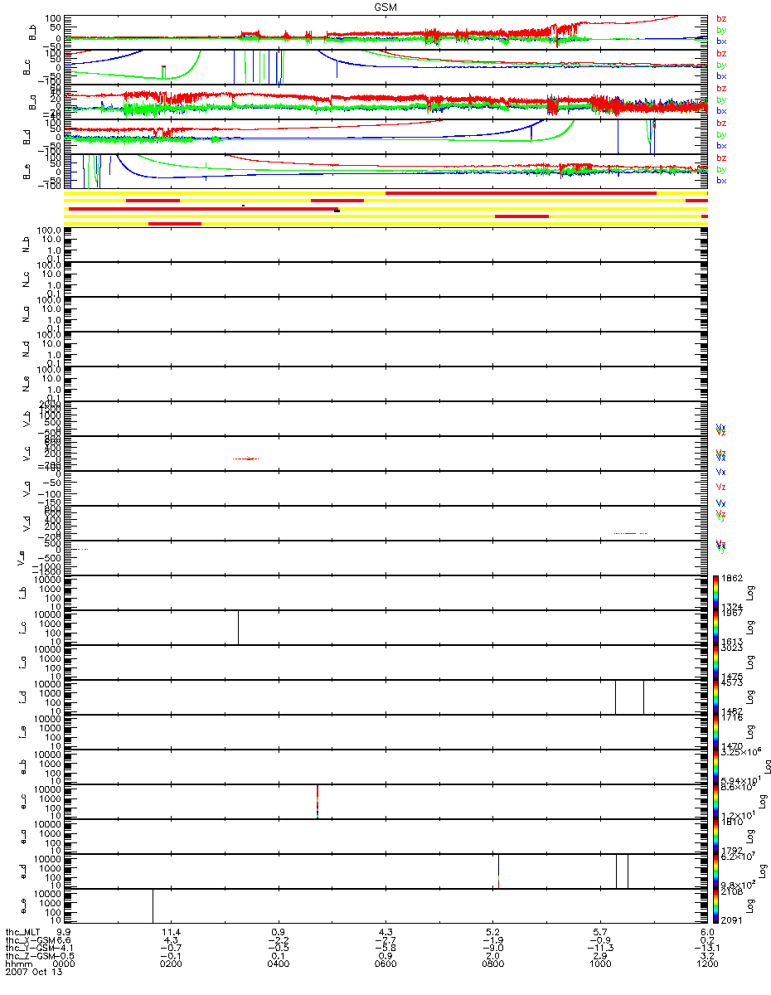Click the color bar beside the e_e panel
771x995 pixels.
(x=716, y=905)
